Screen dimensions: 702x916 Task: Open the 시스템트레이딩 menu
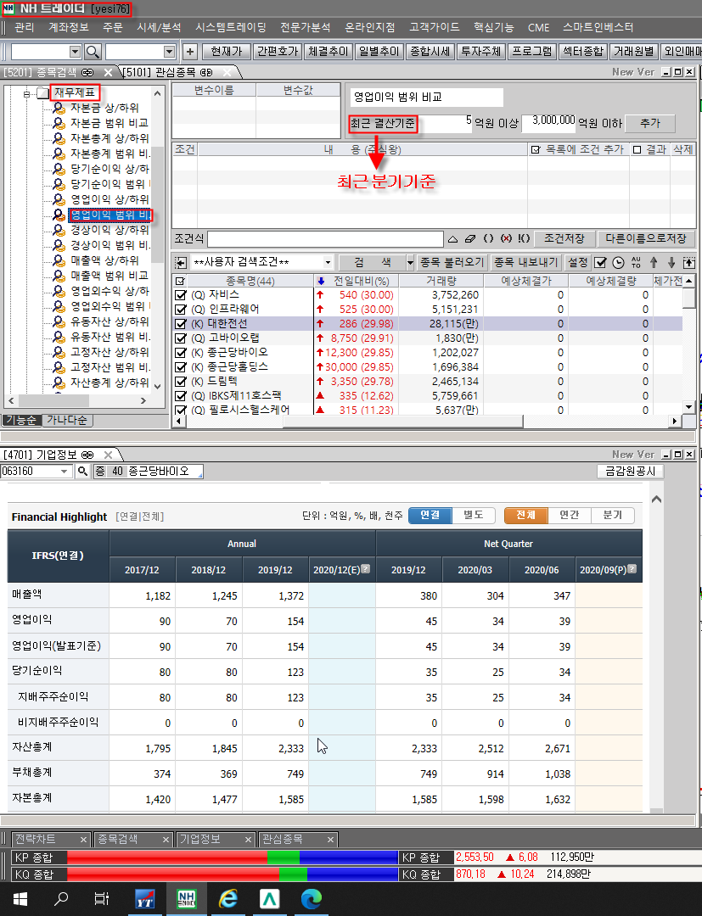pos(230,27)
